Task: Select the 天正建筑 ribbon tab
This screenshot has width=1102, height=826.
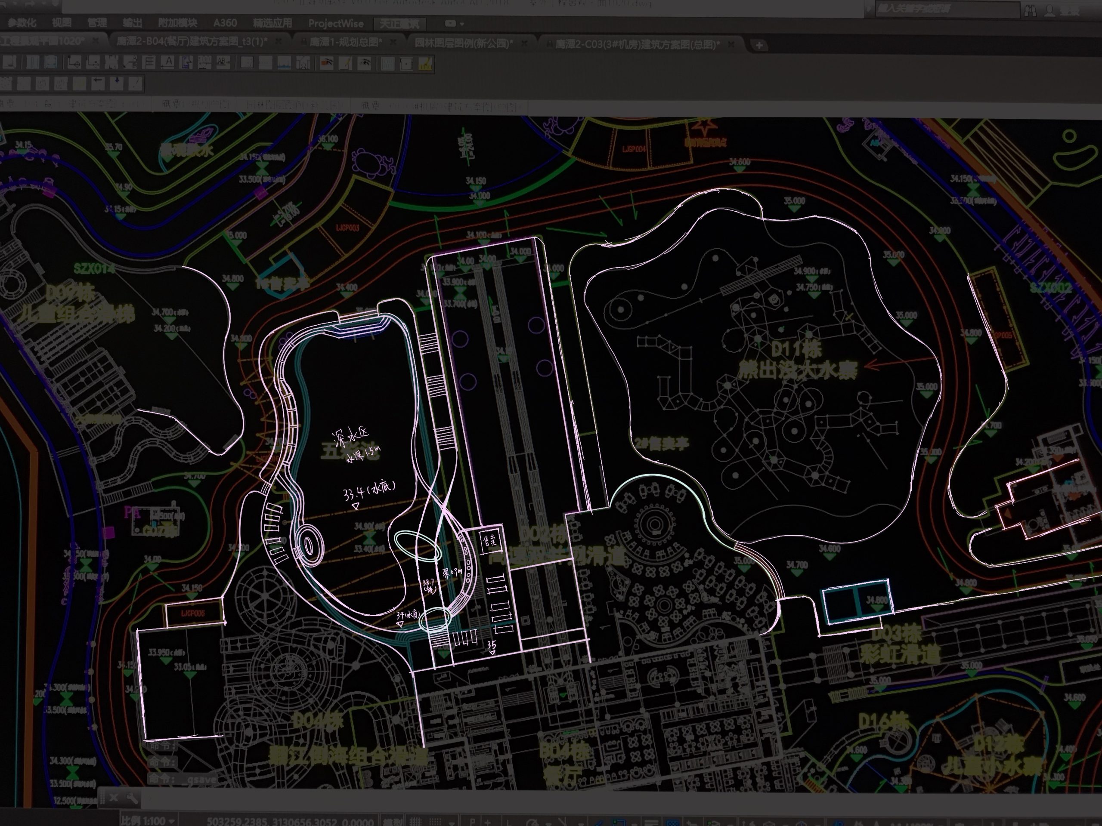Action: [x=399, y=23]
